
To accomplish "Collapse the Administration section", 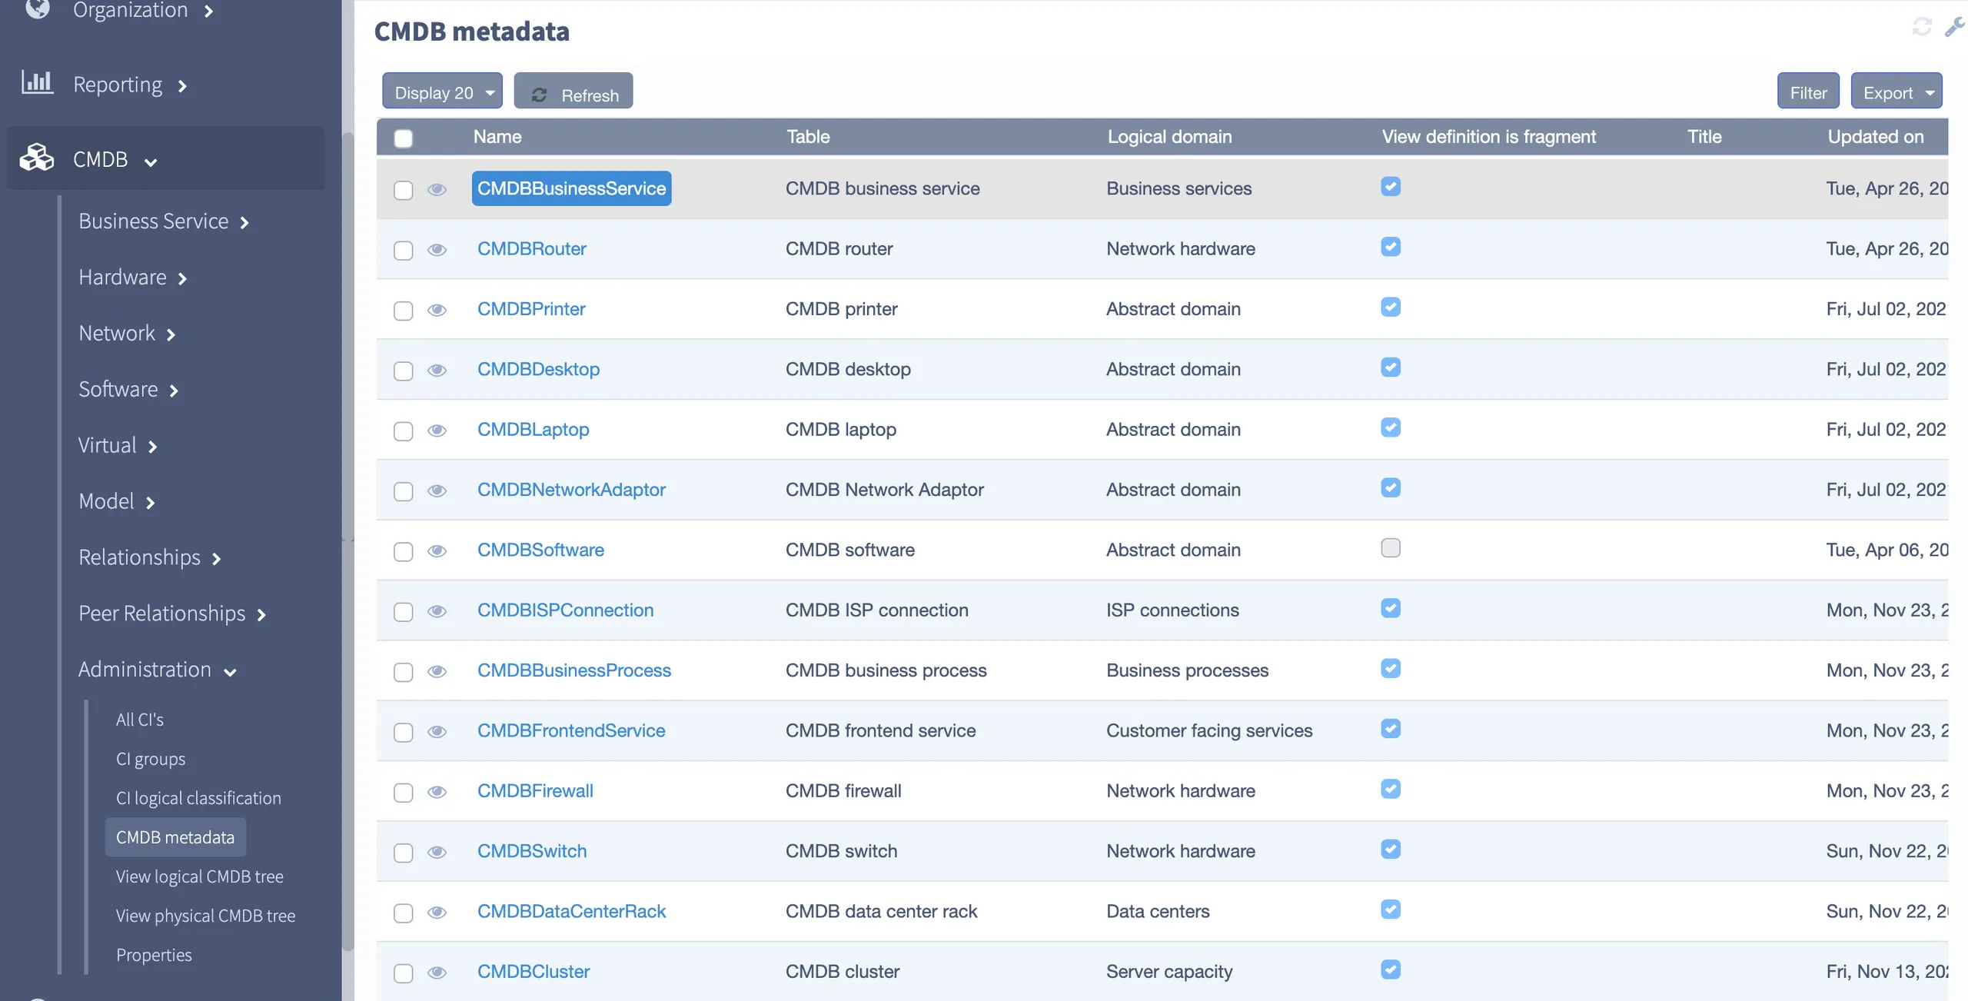I will click(x=157, y=669).
